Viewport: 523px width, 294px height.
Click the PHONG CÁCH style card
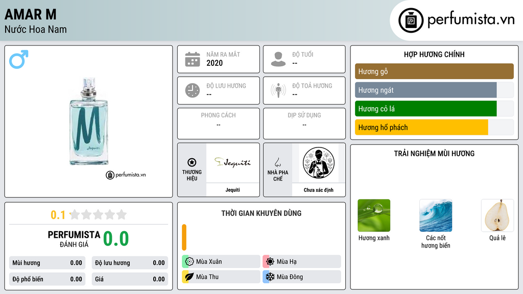pos(219,124)
